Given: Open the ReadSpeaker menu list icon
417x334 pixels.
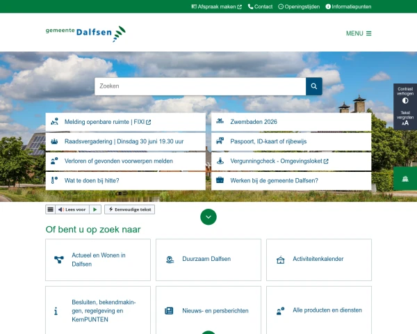Looking at the screenshot, I should tap(50, 209).
